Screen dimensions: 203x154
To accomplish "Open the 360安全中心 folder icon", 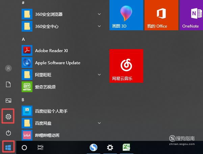I will coord(27,26).
